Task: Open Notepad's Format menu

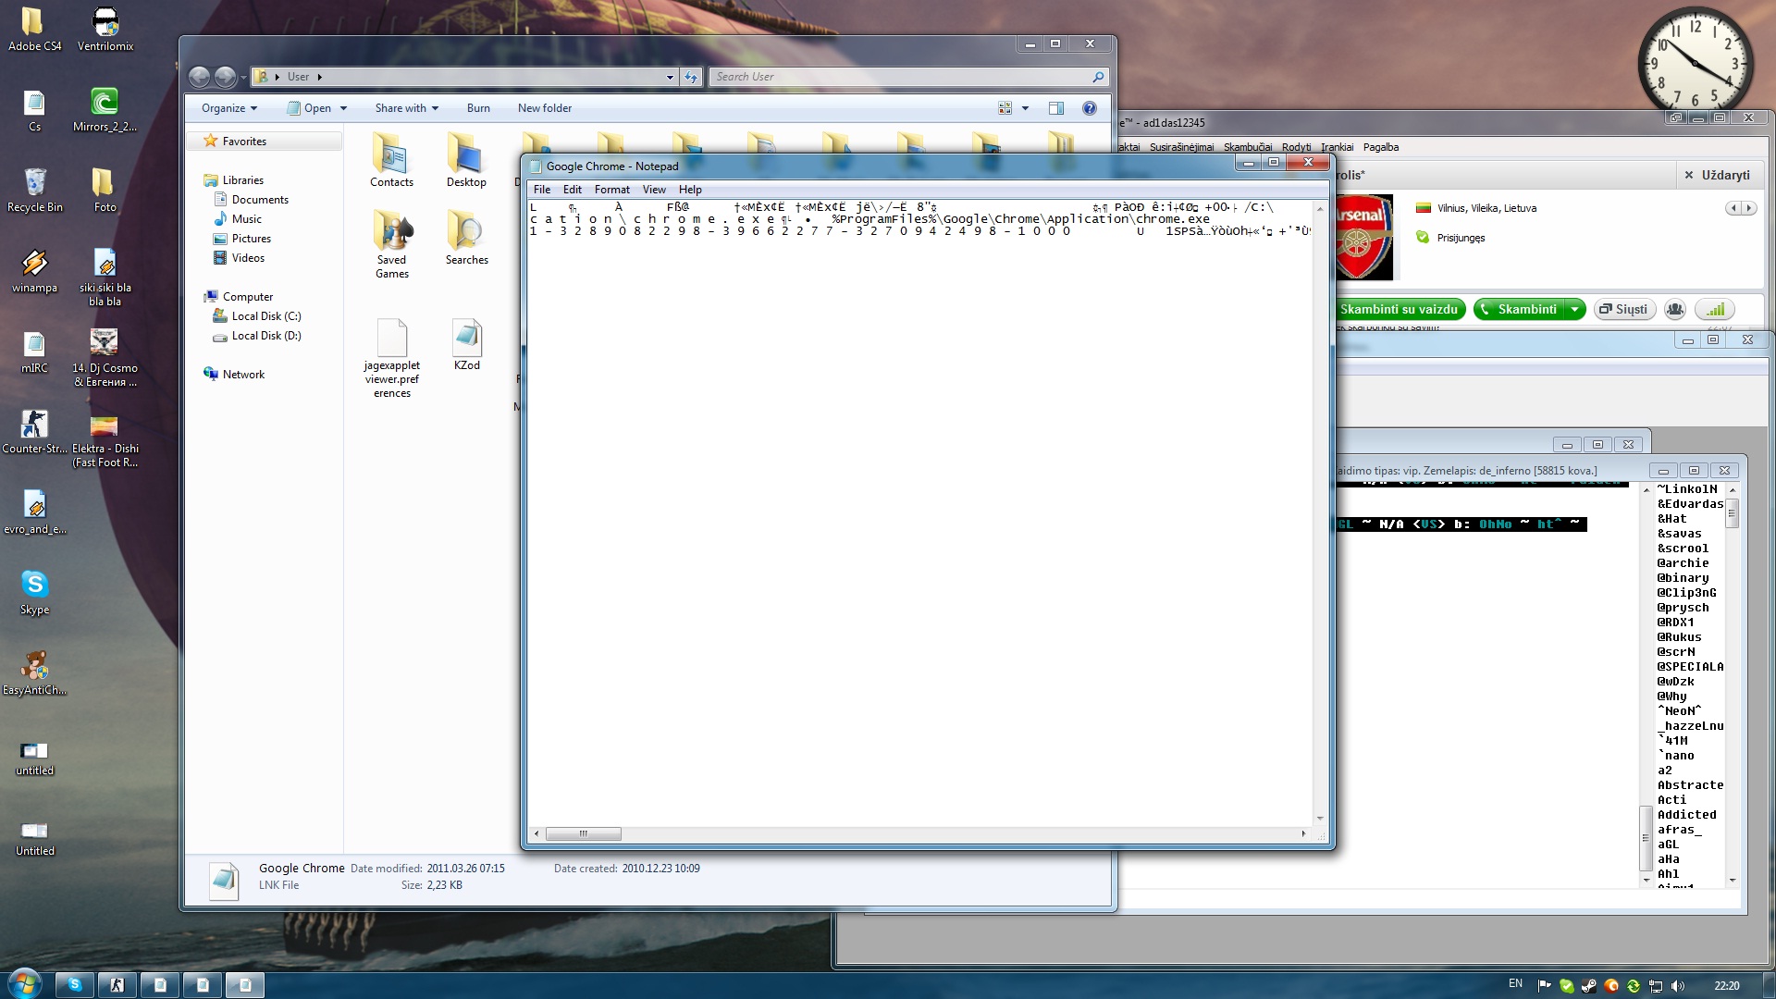Action: pos(611,190)
